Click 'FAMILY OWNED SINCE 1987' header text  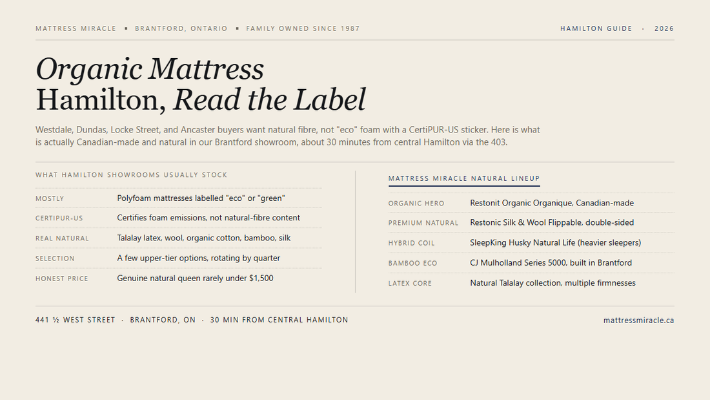click(303, 28)
